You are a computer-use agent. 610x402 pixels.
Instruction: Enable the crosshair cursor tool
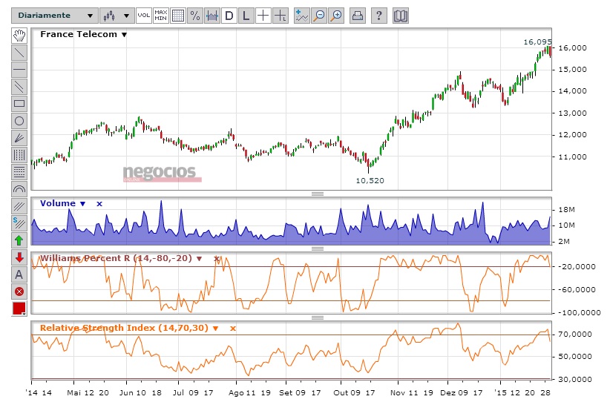click(263, 16)
